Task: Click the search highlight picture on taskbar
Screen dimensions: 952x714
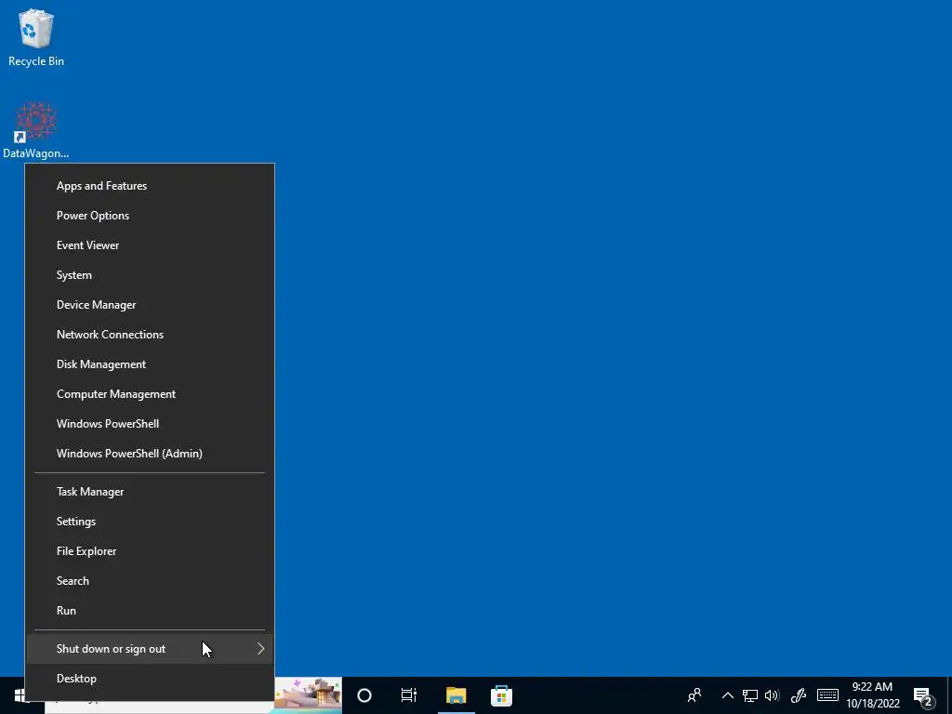Action: click(x=308, y=694)
